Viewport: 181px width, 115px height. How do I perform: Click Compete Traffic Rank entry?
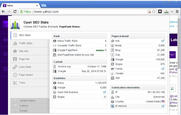click(x=80, y=46)
